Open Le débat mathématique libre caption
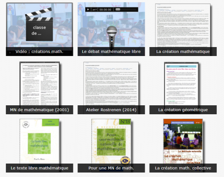This screenshot has width=224, height=177. (x=111, y=52)
